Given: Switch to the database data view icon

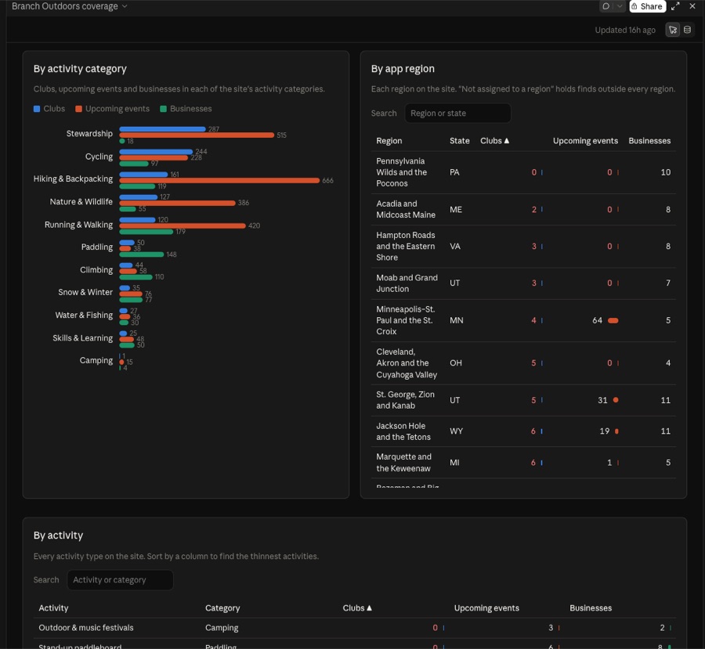Looking at the screenshot, I should pyautogui.click(x=687, y=30).
